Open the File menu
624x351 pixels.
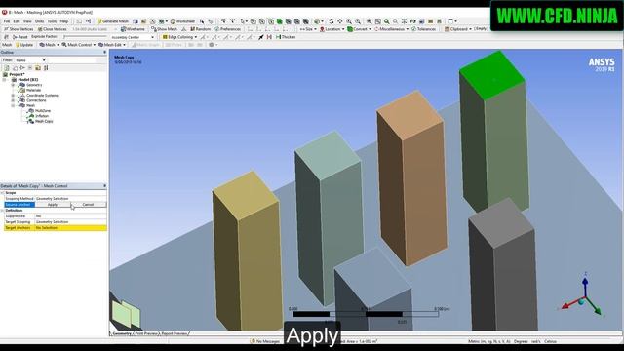pyautogui.click(x=7, y=21)
